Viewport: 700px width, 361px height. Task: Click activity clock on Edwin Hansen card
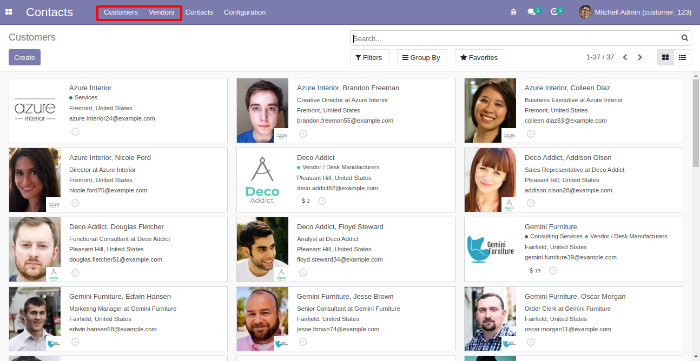tap(75, 342)
